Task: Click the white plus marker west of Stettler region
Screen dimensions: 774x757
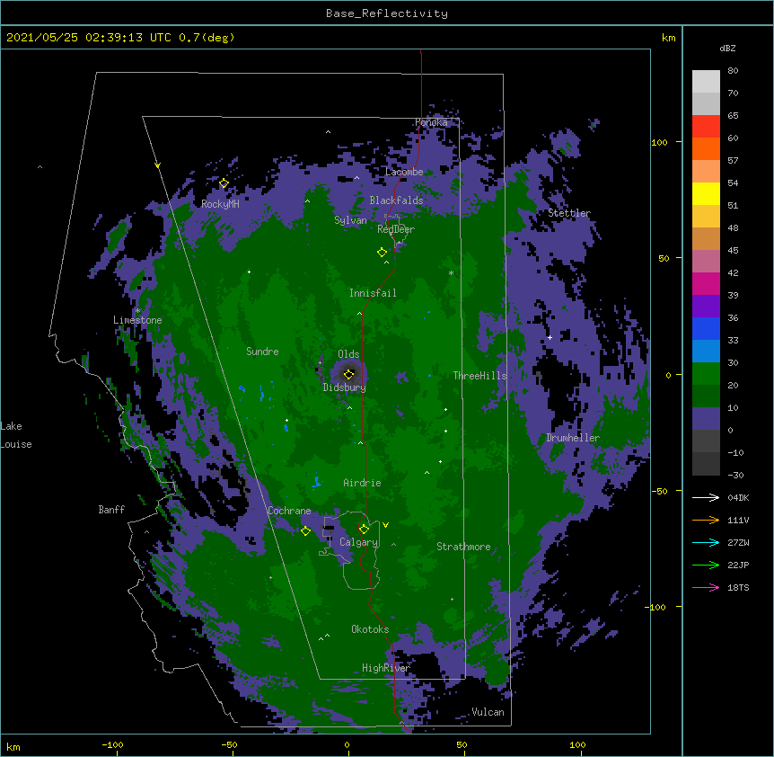Action: tap(550, 337)
